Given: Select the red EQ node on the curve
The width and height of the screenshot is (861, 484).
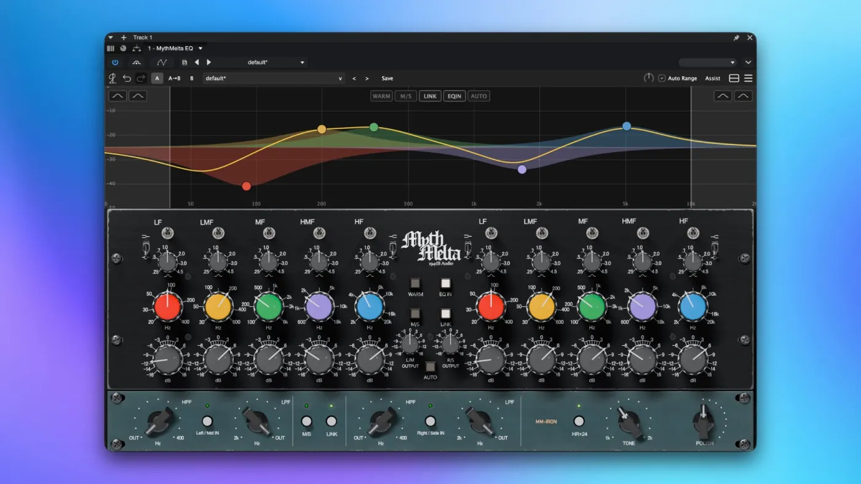Looking at the screenshot, I should tap(247, 186).
